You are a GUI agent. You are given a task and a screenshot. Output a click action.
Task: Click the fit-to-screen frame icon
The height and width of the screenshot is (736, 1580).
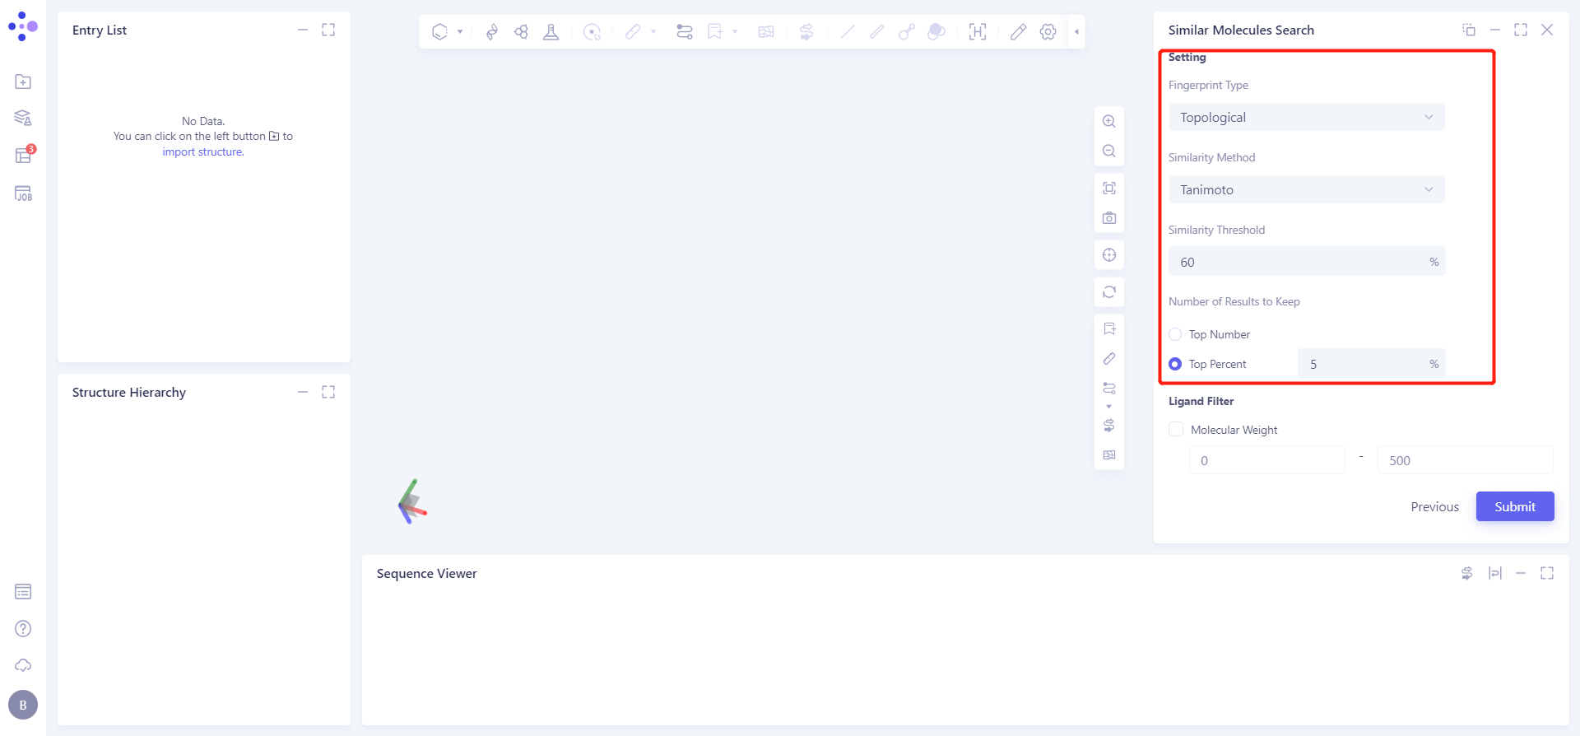tap(1109, 189)
